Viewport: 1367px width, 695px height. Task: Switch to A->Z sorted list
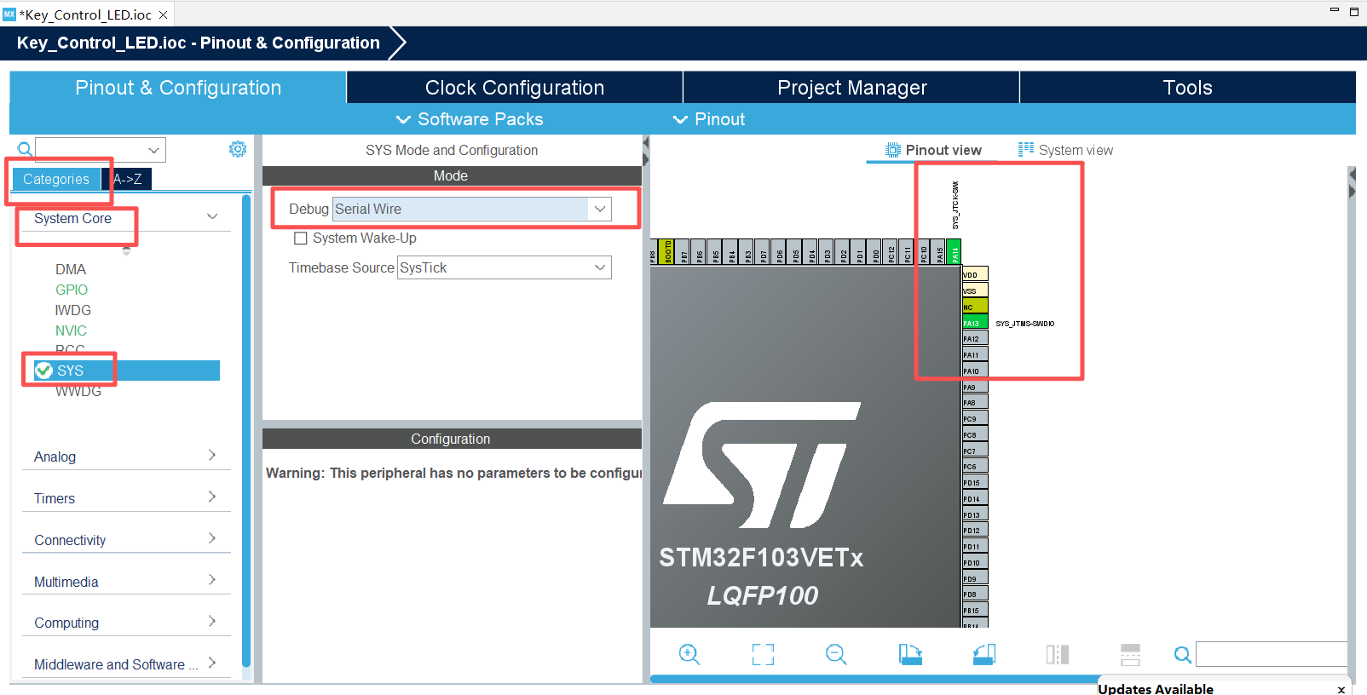pyautogui.click(x=127, y=179)
